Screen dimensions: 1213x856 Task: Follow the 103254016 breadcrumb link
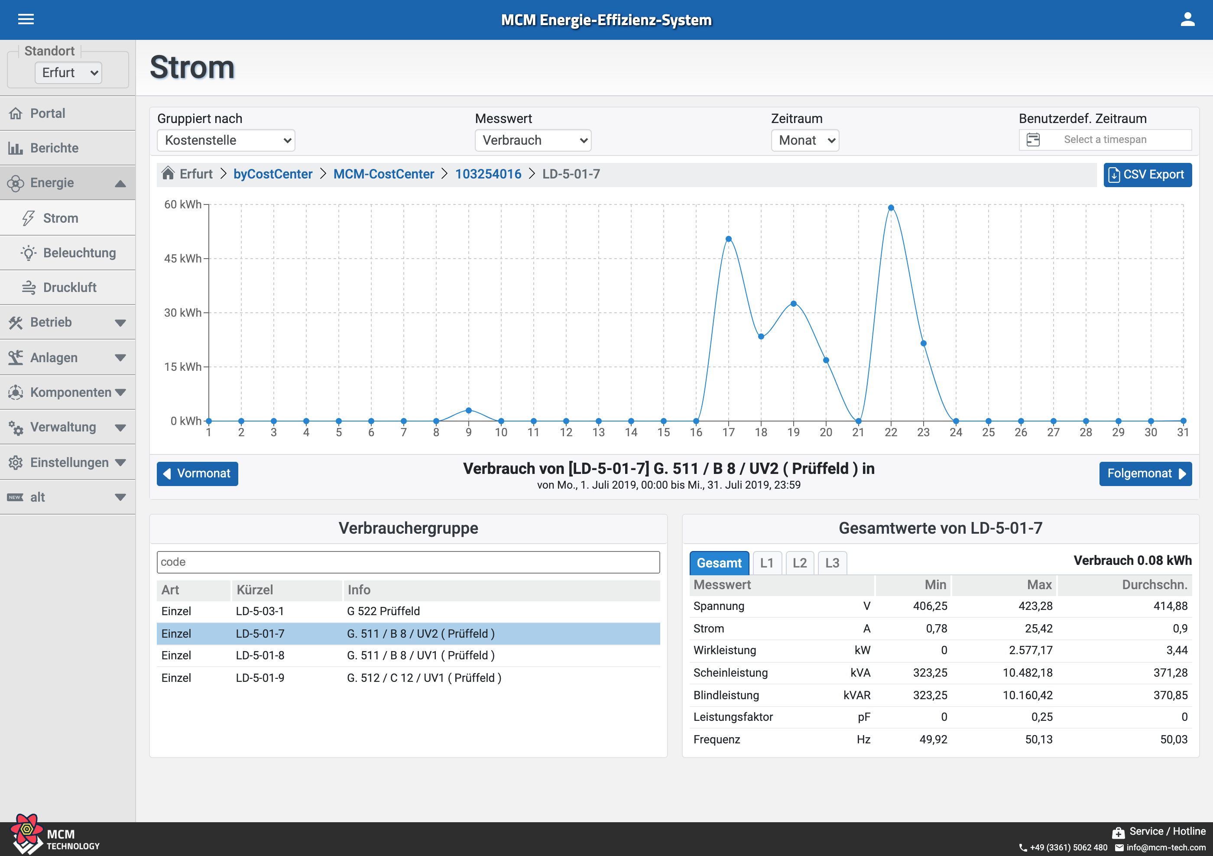(488, 175)
